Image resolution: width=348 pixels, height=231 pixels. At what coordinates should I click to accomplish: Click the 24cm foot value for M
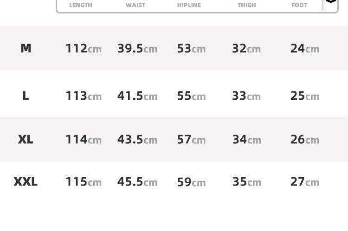[305, 48]
